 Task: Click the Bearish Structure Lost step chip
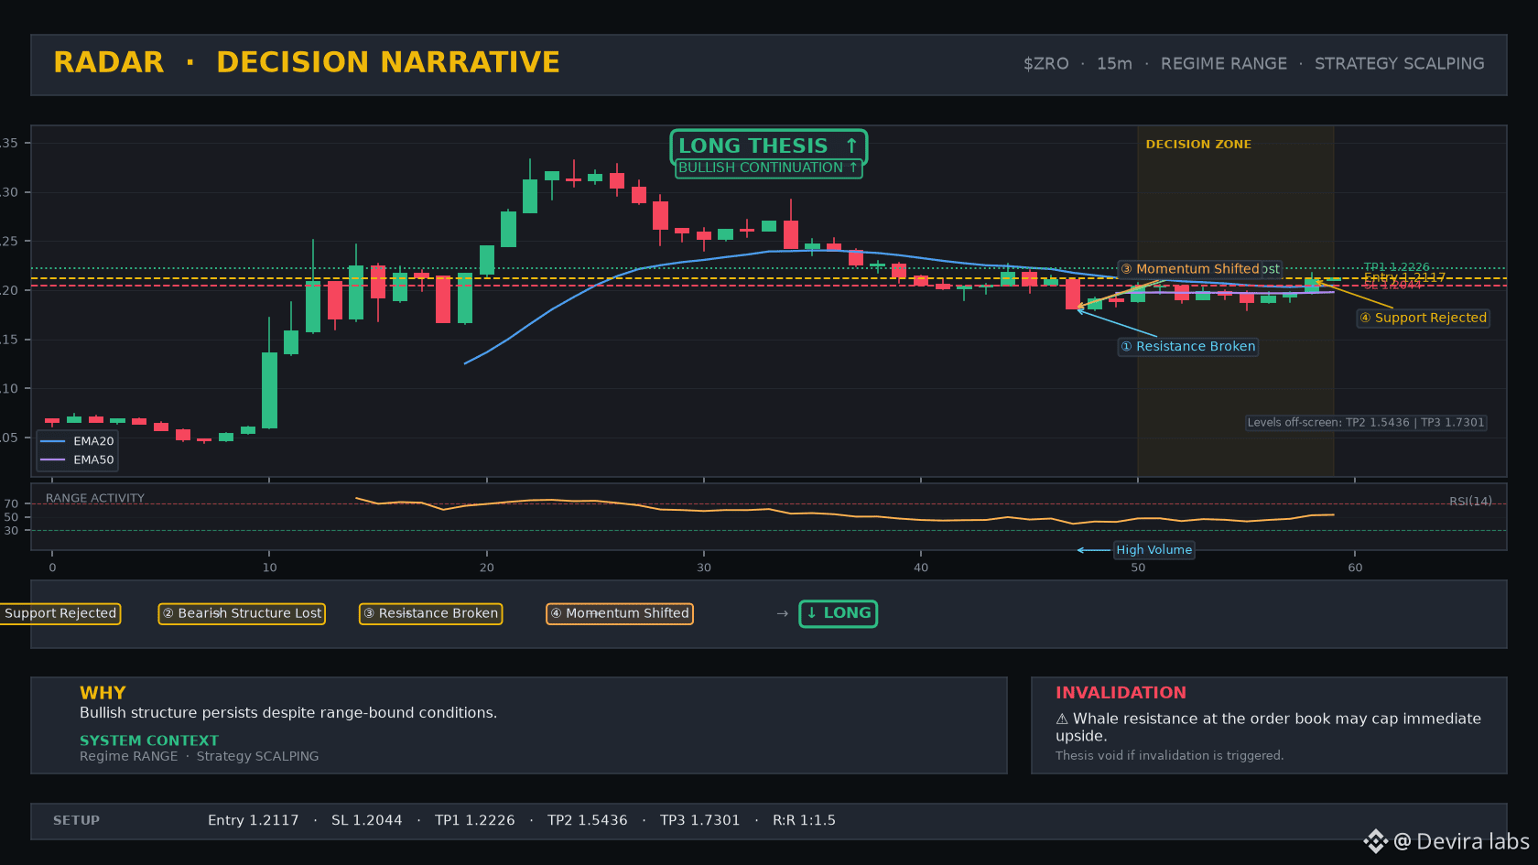(243, 613)
